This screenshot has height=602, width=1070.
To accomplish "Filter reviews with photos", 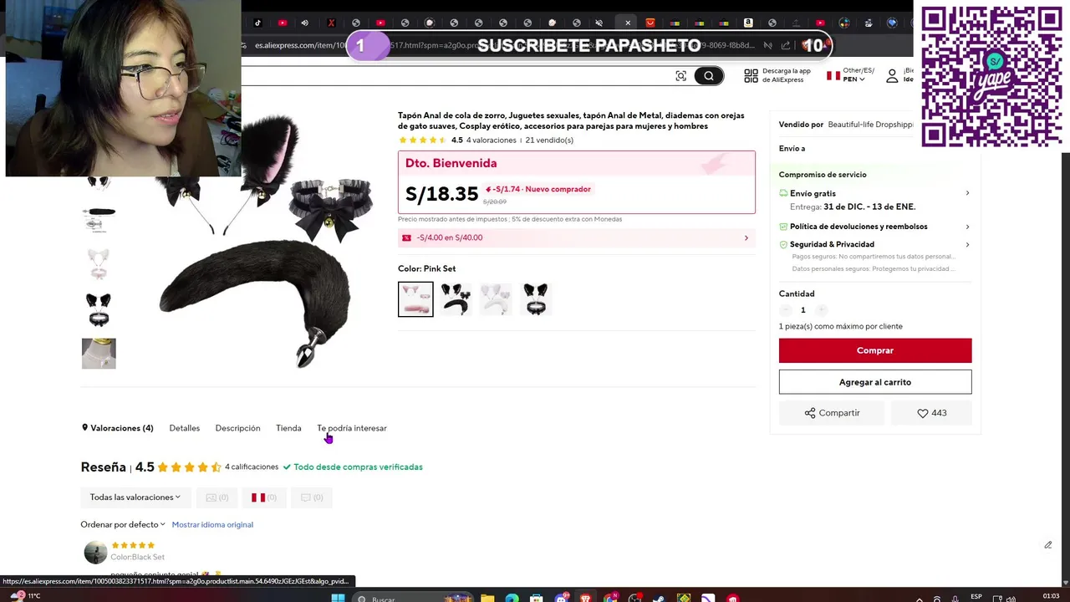I will coord(217,497).
